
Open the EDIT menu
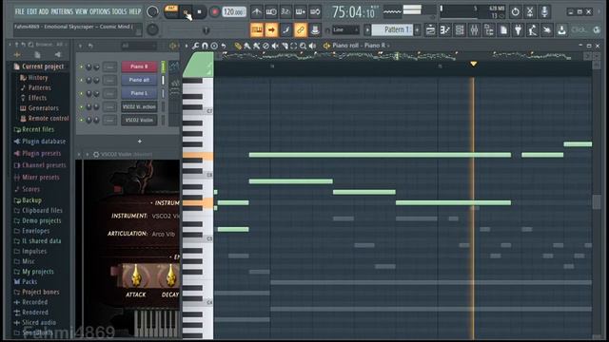point(31,11)
